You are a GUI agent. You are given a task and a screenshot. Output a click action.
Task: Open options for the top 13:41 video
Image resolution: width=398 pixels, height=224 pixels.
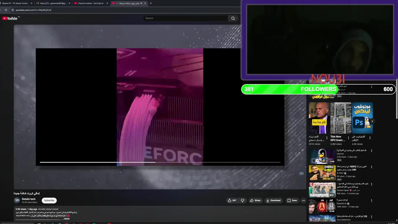coord(371,87)
